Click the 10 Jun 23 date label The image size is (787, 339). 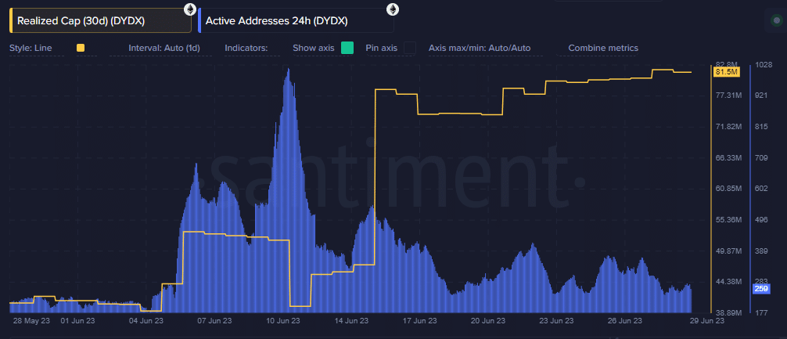pyautogui.click(x=284, y=320)
